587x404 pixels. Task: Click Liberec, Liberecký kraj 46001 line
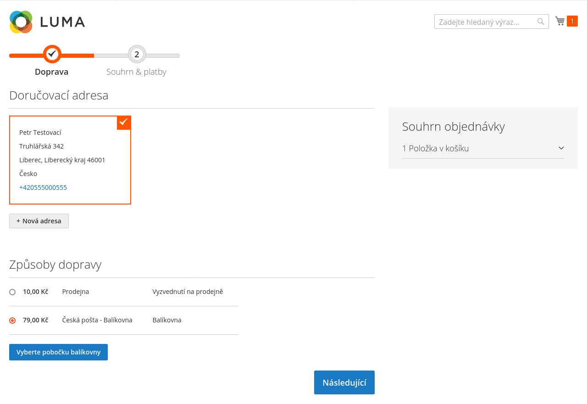pyautogui.click(x=62, y=160)
